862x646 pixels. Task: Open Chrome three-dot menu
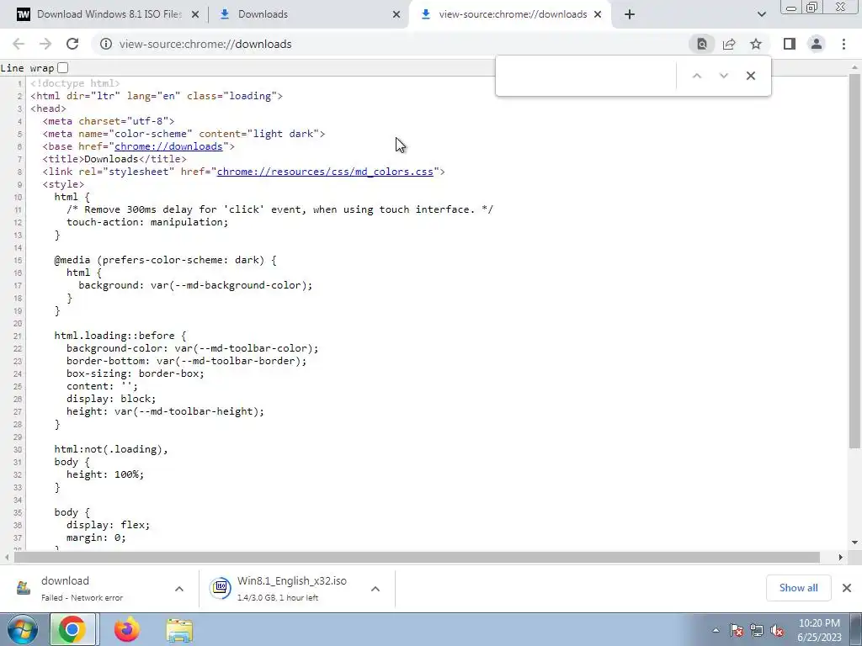[843, 44]
